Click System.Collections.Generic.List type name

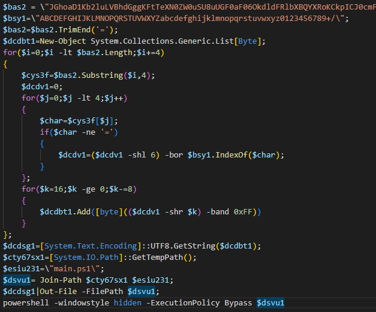click(162, 41)
